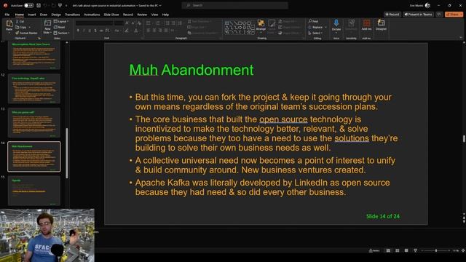The width and height of the screenshot is (466, 262).
Task: Adjust the zoom slider handle
Action: click(436, 250)
